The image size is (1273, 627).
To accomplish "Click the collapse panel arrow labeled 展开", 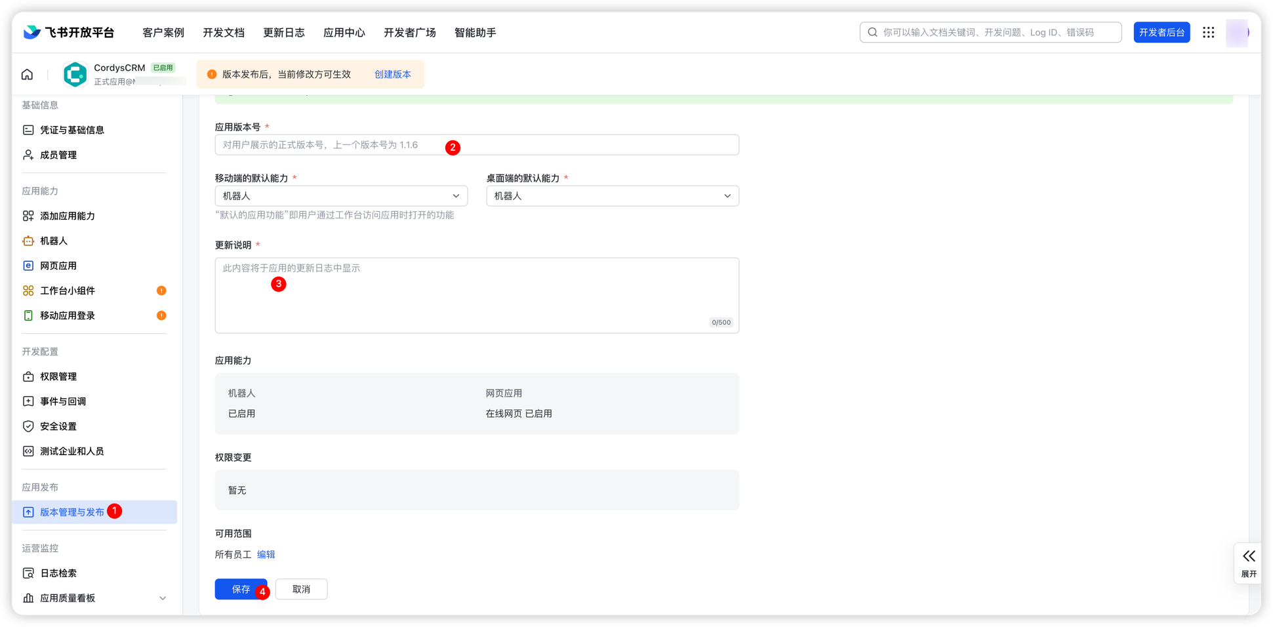I will [x=1248, y=563].
